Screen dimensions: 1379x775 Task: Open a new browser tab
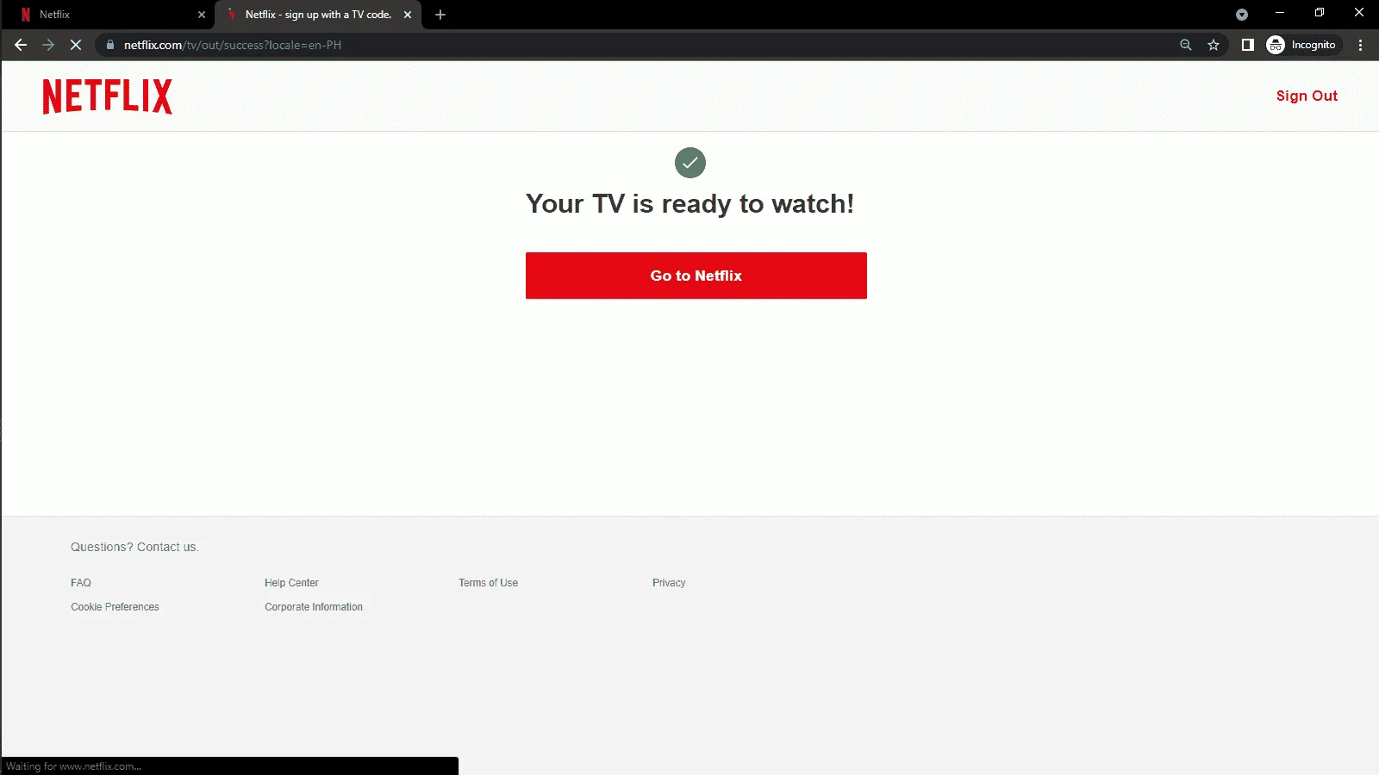coord(440,15)
